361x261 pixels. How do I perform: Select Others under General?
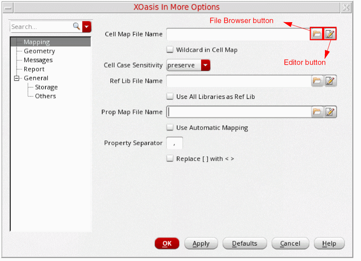(45, 96)
